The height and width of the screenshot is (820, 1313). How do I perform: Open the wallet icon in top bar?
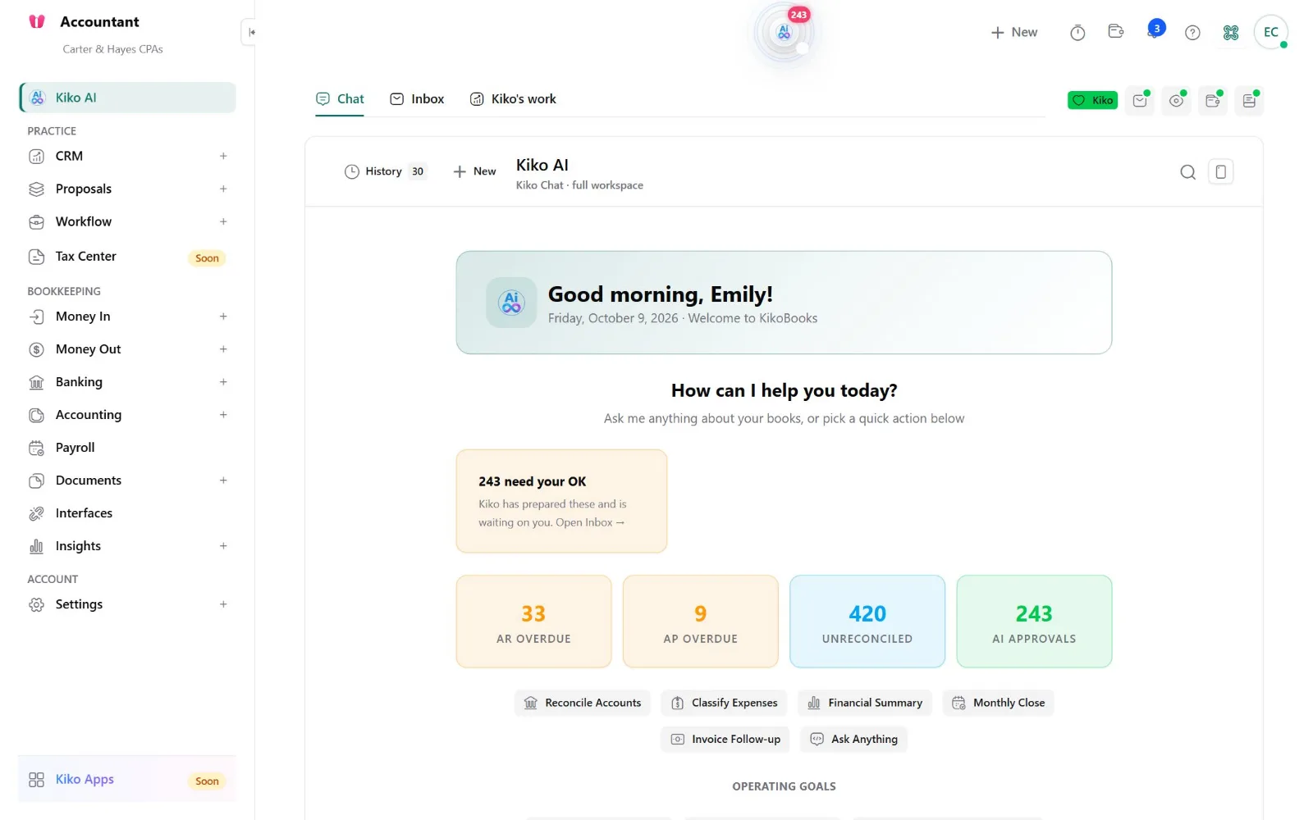tap(1115, 32)
